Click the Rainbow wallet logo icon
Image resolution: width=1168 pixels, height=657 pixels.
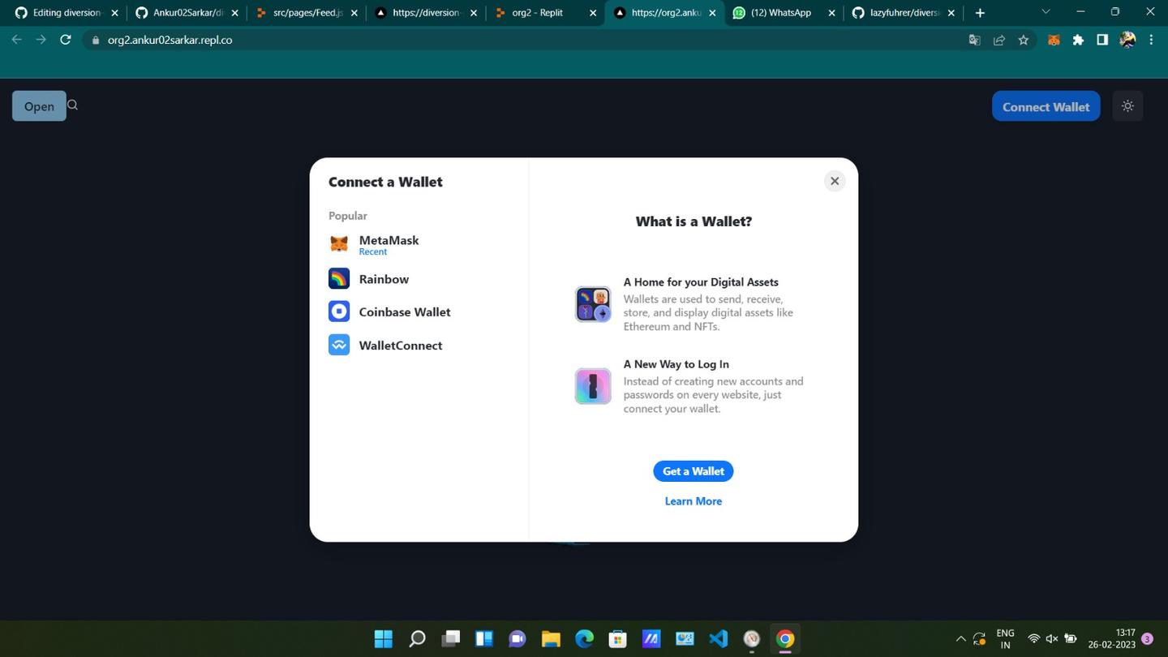tap(339, 279)
